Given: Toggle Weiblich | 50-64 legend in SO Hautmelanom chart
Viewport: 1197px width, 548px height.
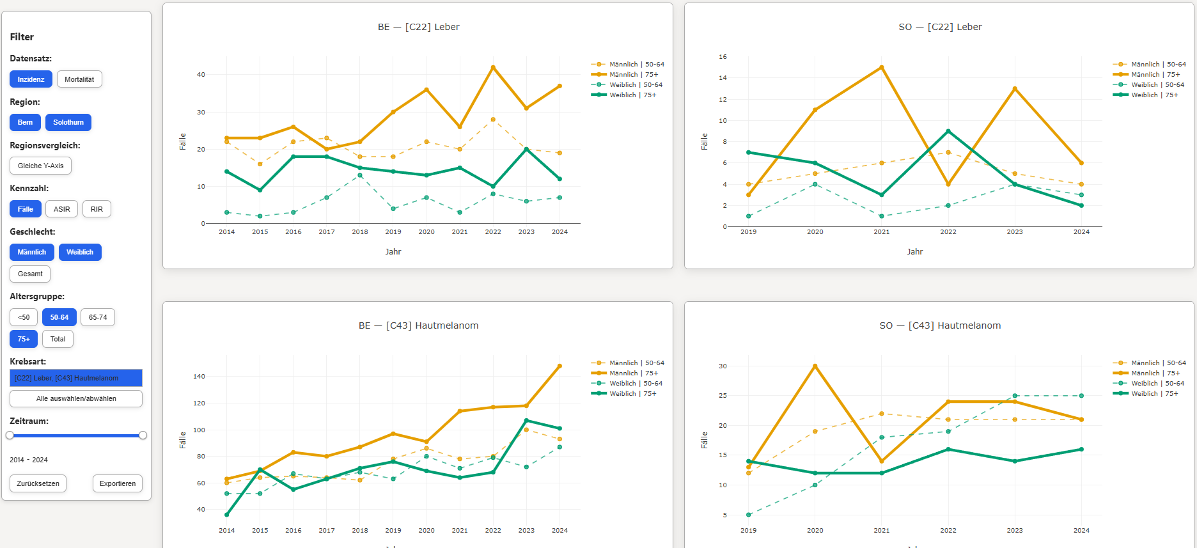Looking at the screenshot, I should pos(1149,384).
